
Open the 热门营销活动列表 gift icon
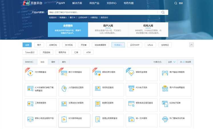(165, 119)
